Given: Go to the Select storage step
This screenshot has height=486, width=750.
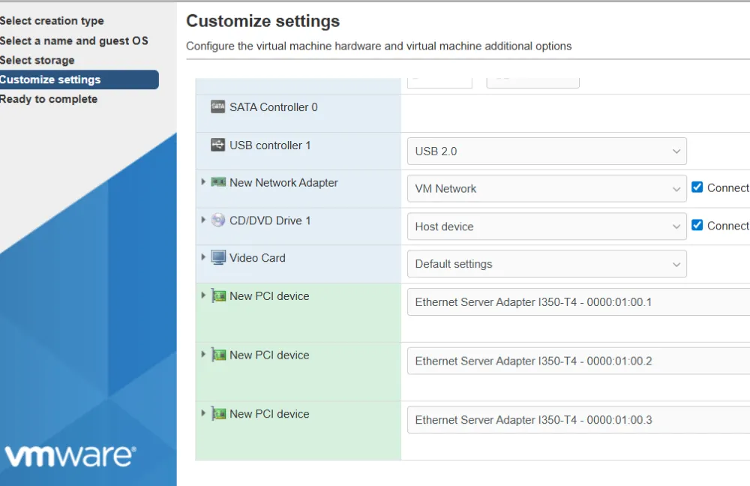Looking at the screenshot, I should (37, 60).
